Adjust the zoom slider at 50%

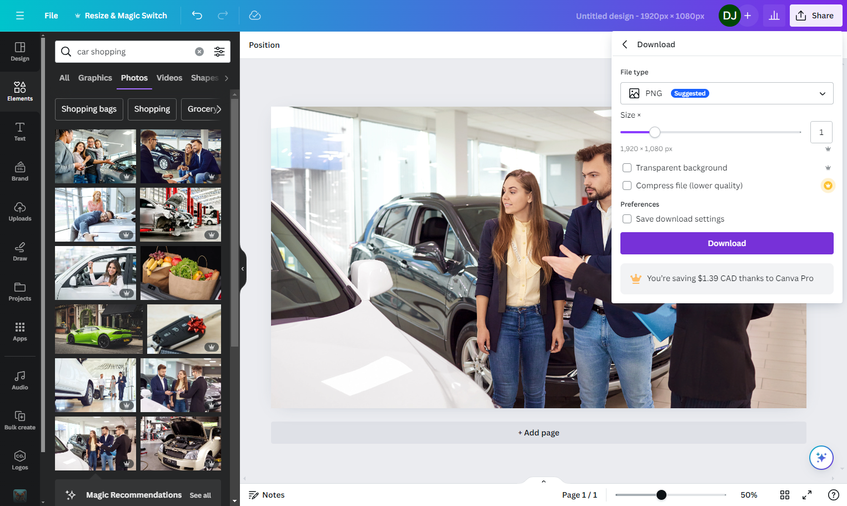coord(661,495)
